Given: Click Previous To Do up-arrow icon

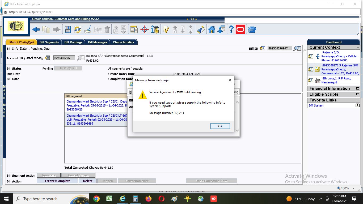Looking at the screenshot, I should coord(175,29).
